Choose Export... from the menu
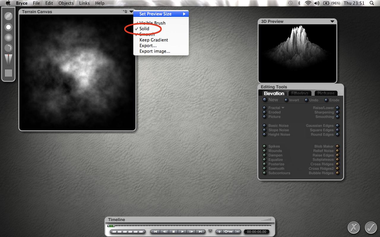The height and width of the screenshot is (237, 380). tap(161, 46)
